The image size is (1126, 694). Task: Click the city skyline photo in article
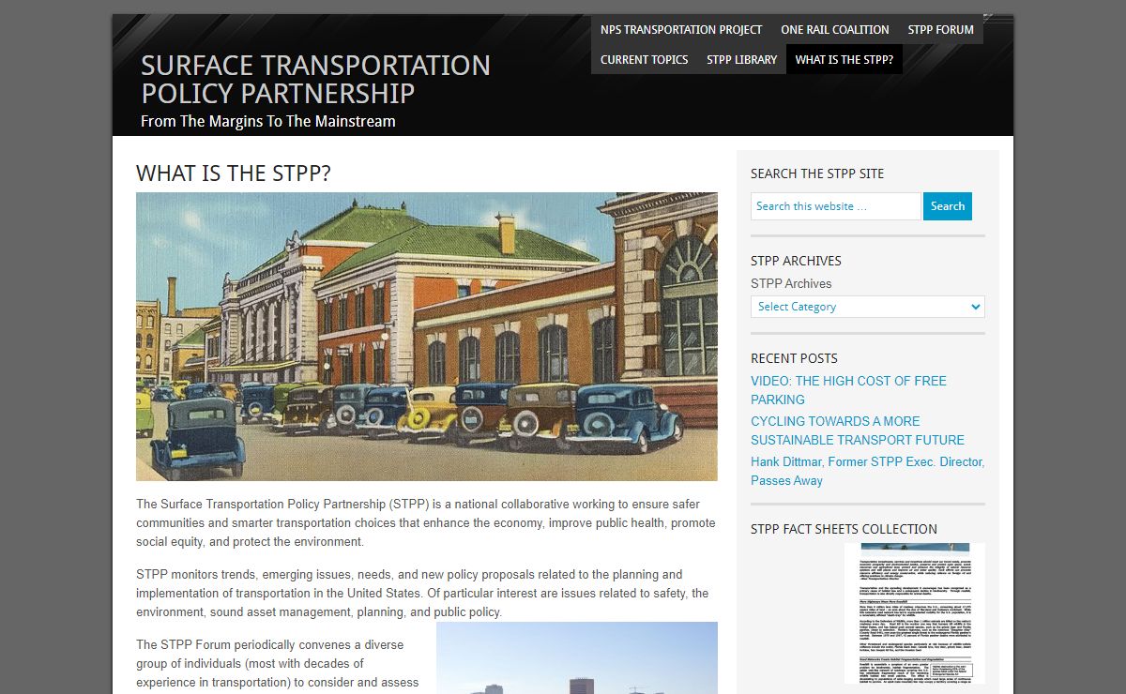pyautogui.click(x=577, y=657)
